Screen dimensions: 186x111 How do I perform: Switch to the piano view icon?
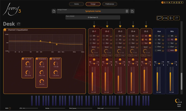[159, 18]
